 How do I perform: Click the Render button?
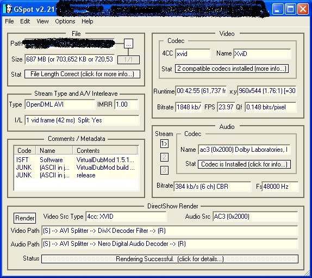[25, 218]
